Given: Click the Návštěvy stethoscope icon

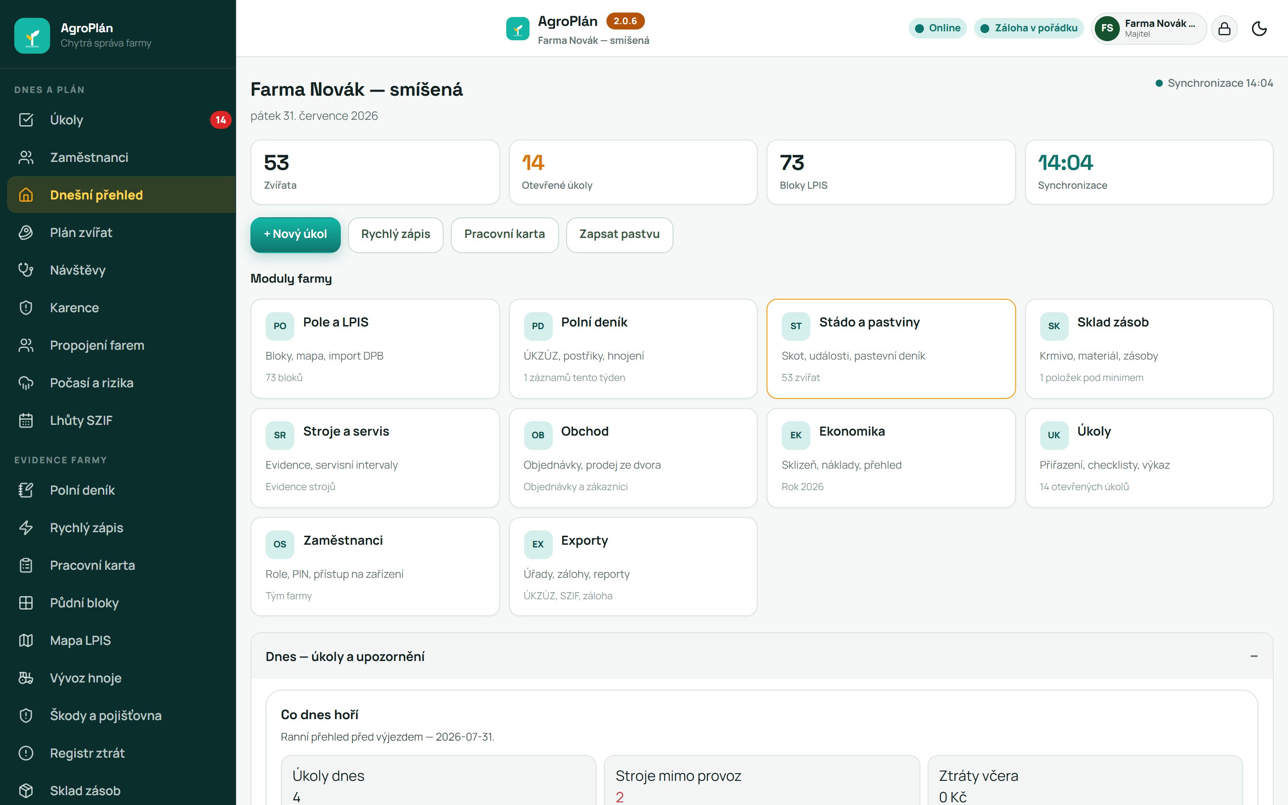Looking at the screenshot, I should tap(25, 270).
